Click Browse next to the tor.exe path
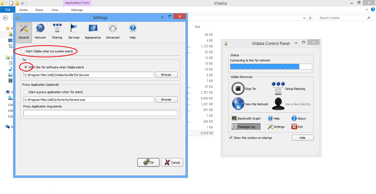This screenshot has width=376, height=194. click(x=166, y=75)
